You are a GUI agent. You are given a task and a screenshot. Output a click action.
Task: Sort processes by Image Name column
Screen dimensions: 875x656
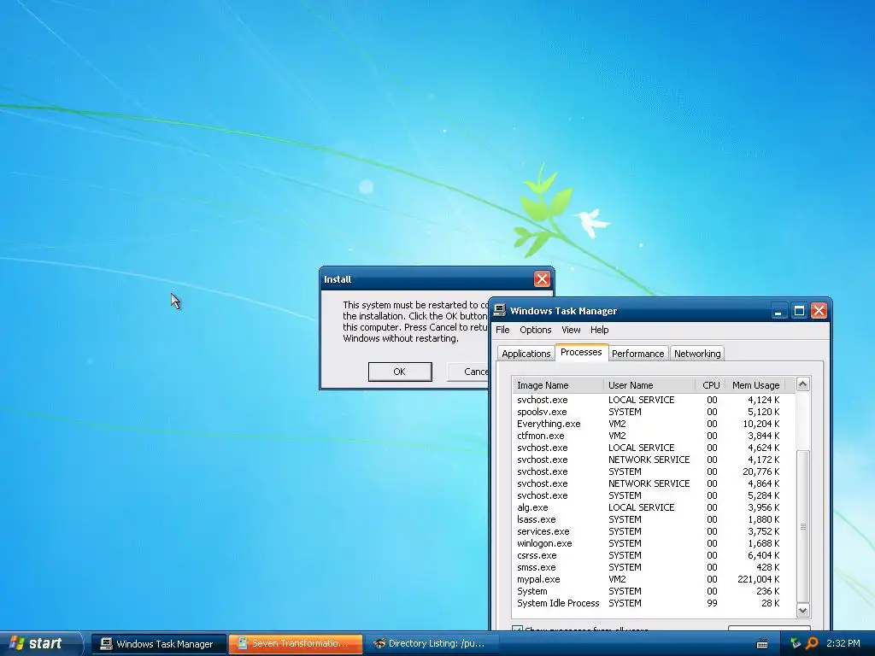557,385
